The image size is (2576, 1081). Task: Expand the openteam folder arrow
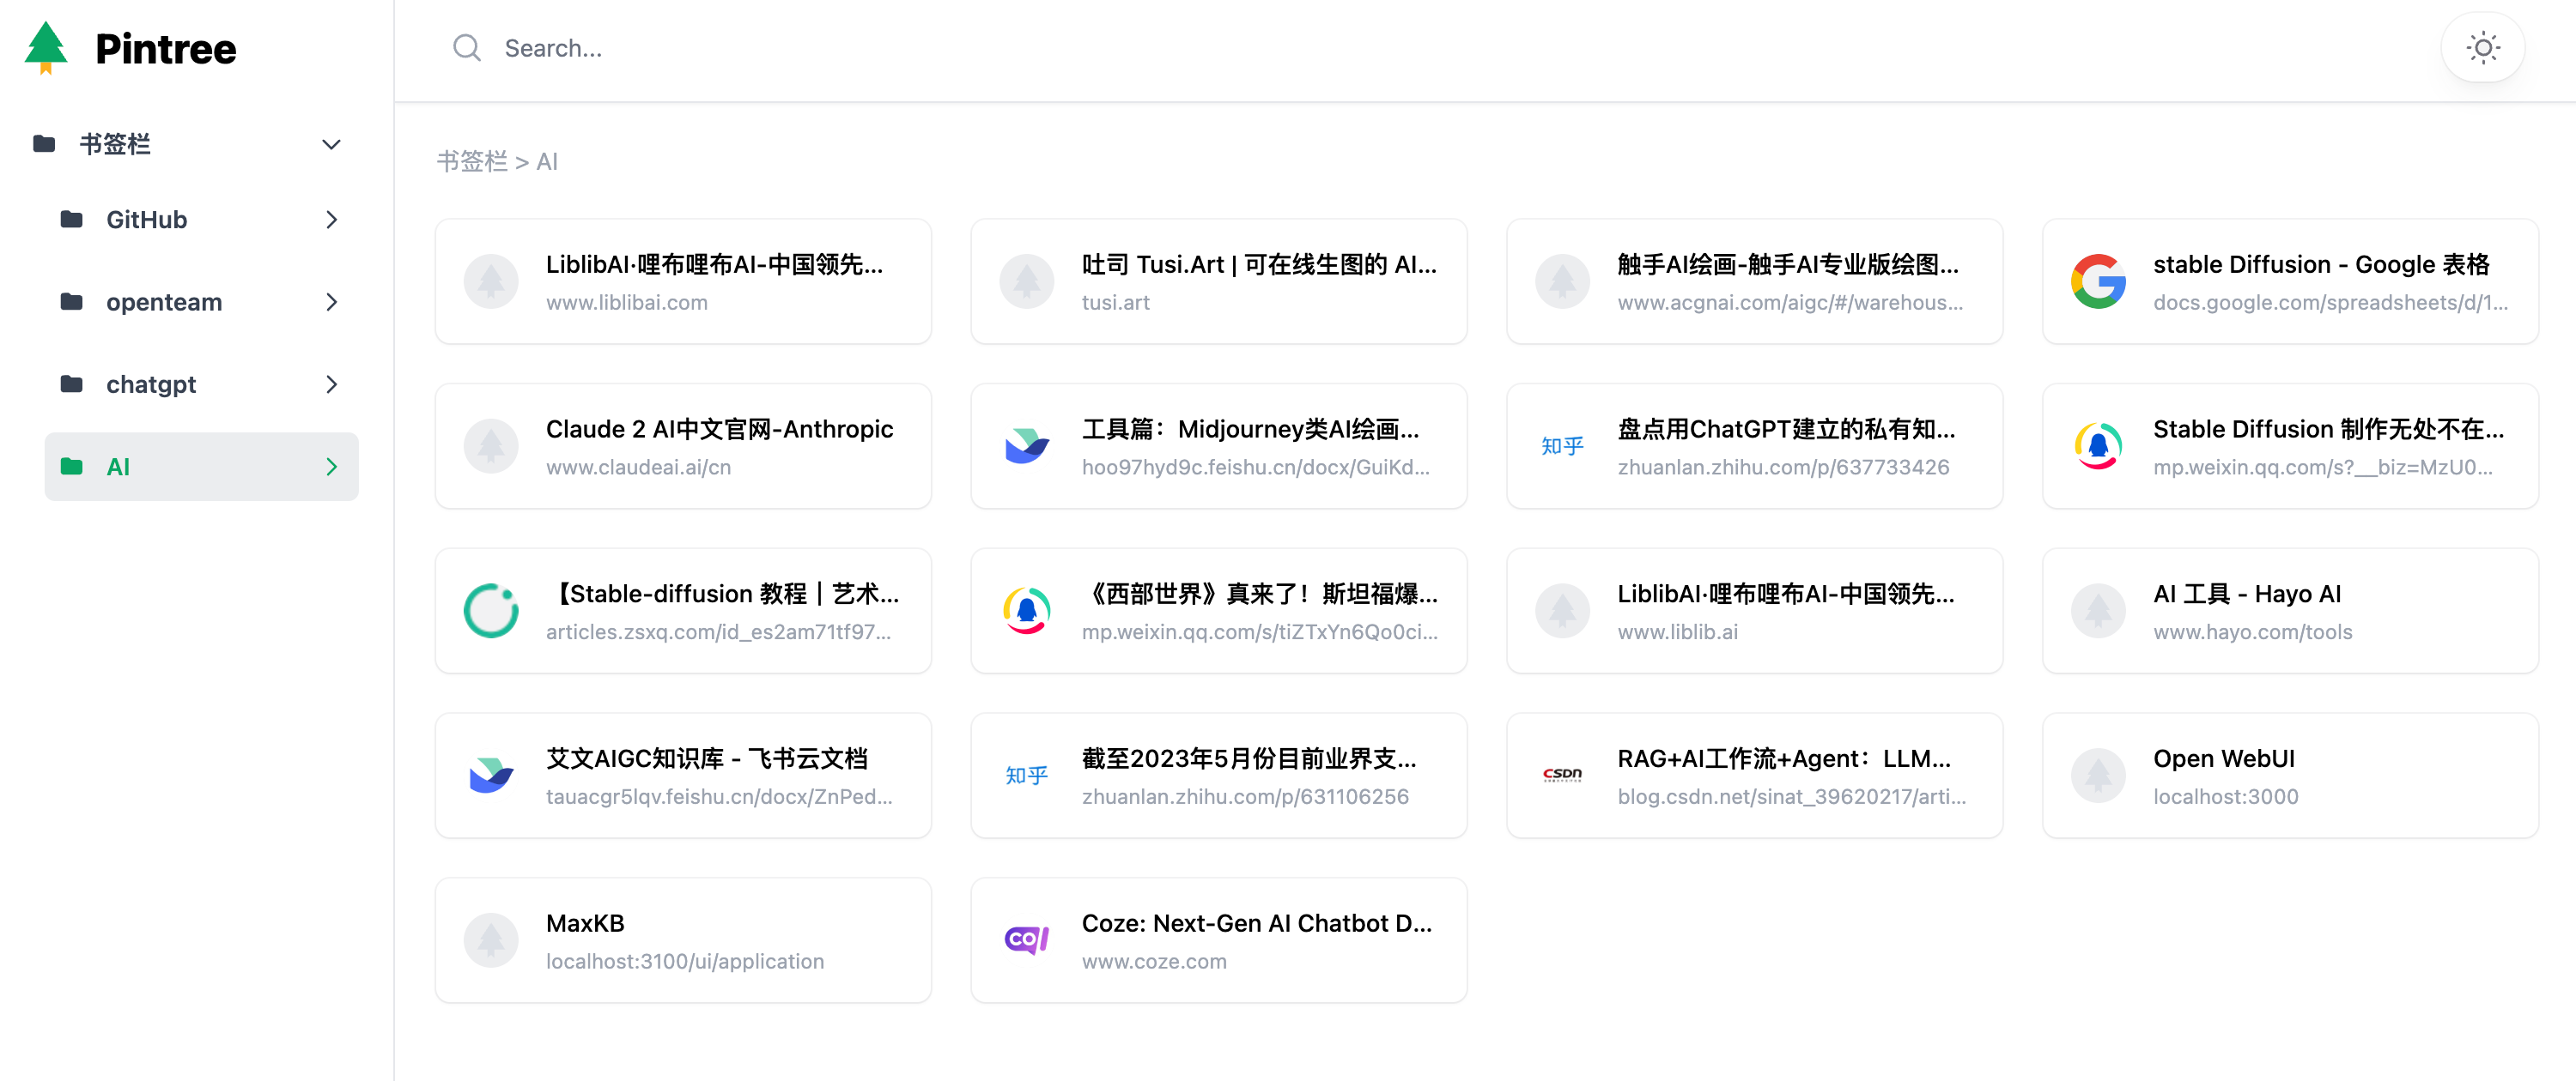coord(331,302)
